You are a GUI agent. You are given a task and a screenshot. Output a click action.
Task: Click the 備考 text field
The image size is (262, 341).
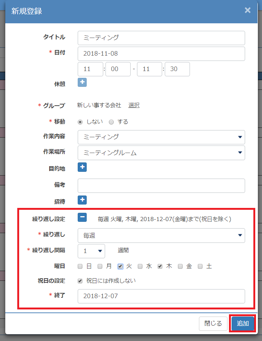tap(161, 186)
